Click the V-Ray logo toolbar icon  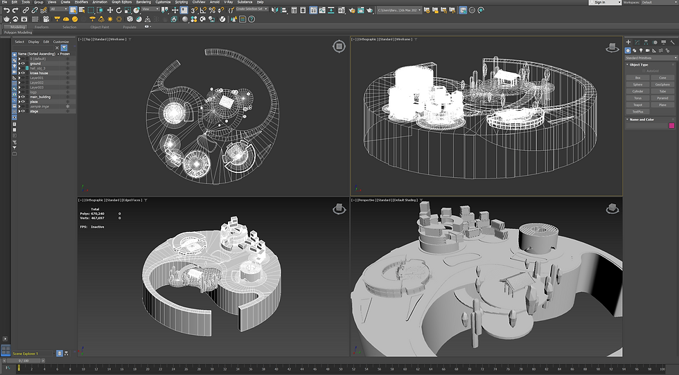coord(222,19)
